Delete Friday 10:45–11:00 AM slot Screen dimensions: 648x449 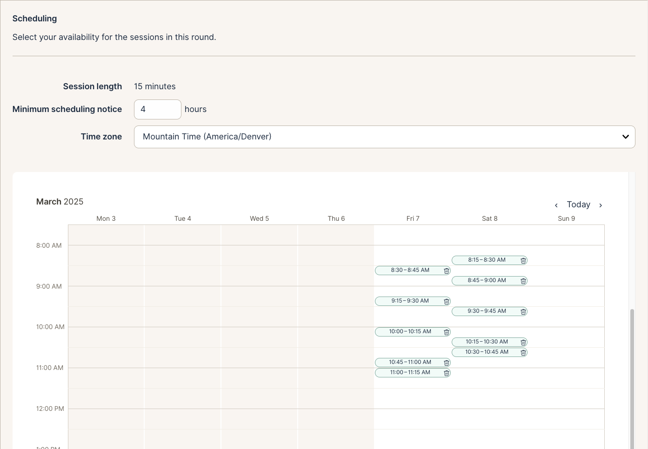[x=447, y=363]
